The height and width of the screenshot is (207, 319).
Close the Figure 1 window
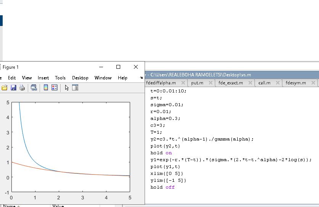tap(136, 67)
